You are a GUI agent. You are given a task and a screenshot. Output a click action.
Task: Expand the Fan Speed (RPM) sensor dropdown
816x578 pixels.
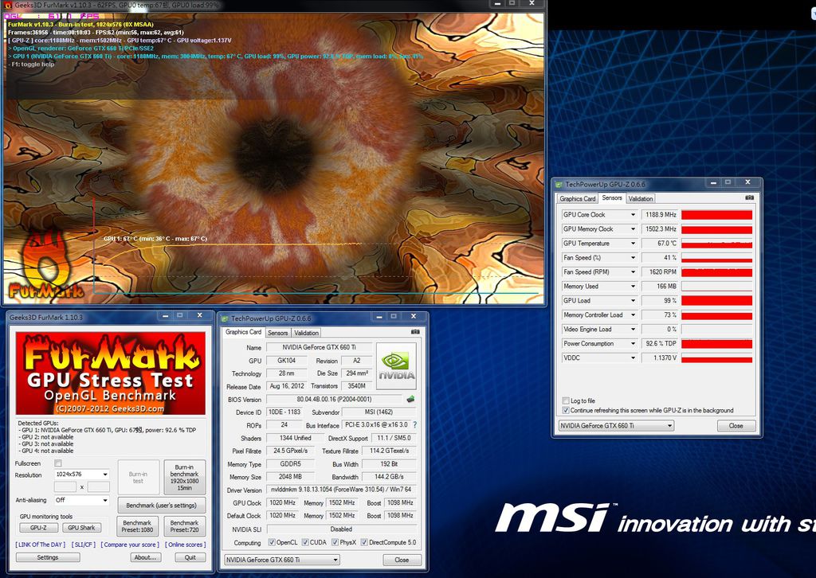coord(633,271)
